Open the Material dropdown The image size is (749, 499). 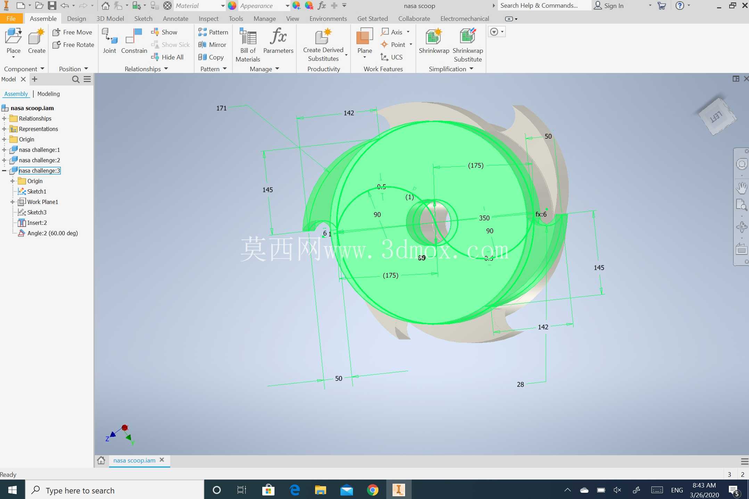pos(223,6)
